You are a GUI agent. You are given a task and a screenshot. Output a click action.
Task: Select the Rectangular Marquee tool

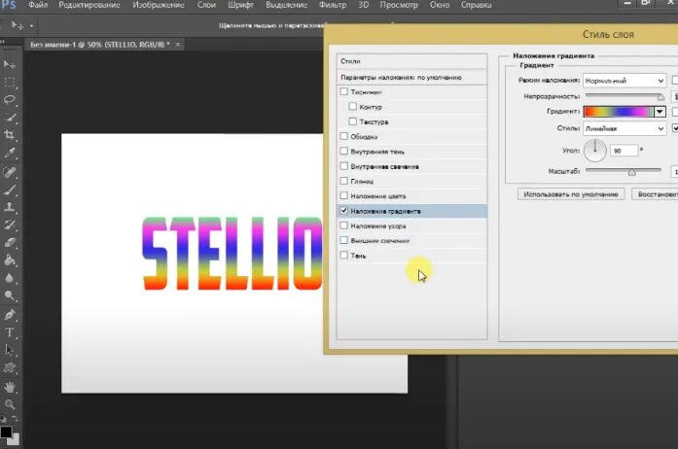pyautogui.click(x=10, y=82)
